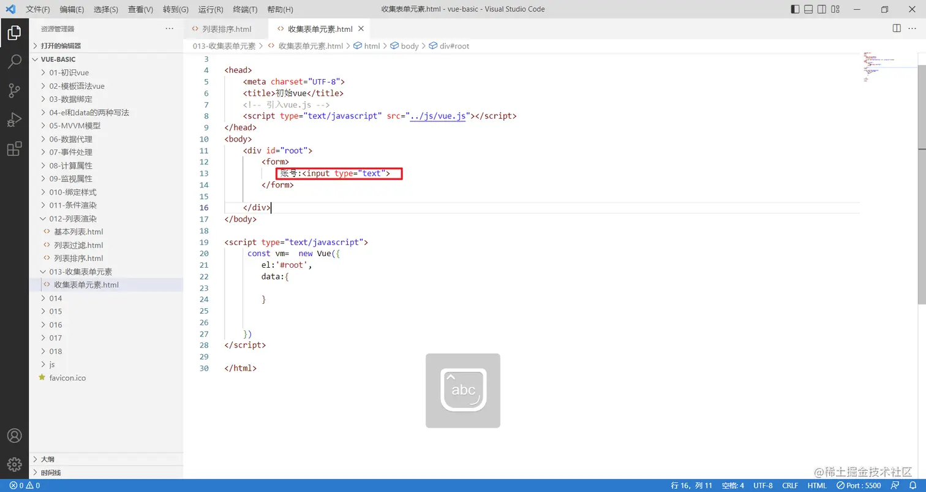This screenshot has height=492, width=926.
Task: Open the Accounts menu icon
Action: click(14, 436)
